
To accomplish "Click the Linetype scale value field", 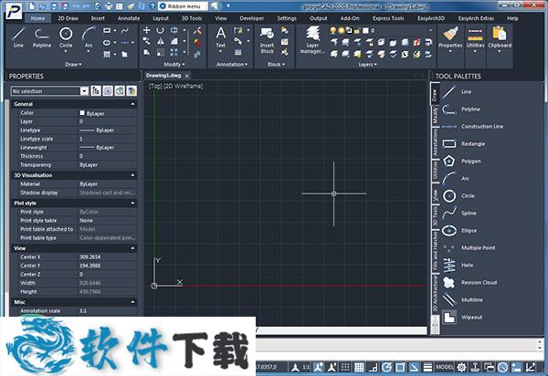I will (107, 139).
